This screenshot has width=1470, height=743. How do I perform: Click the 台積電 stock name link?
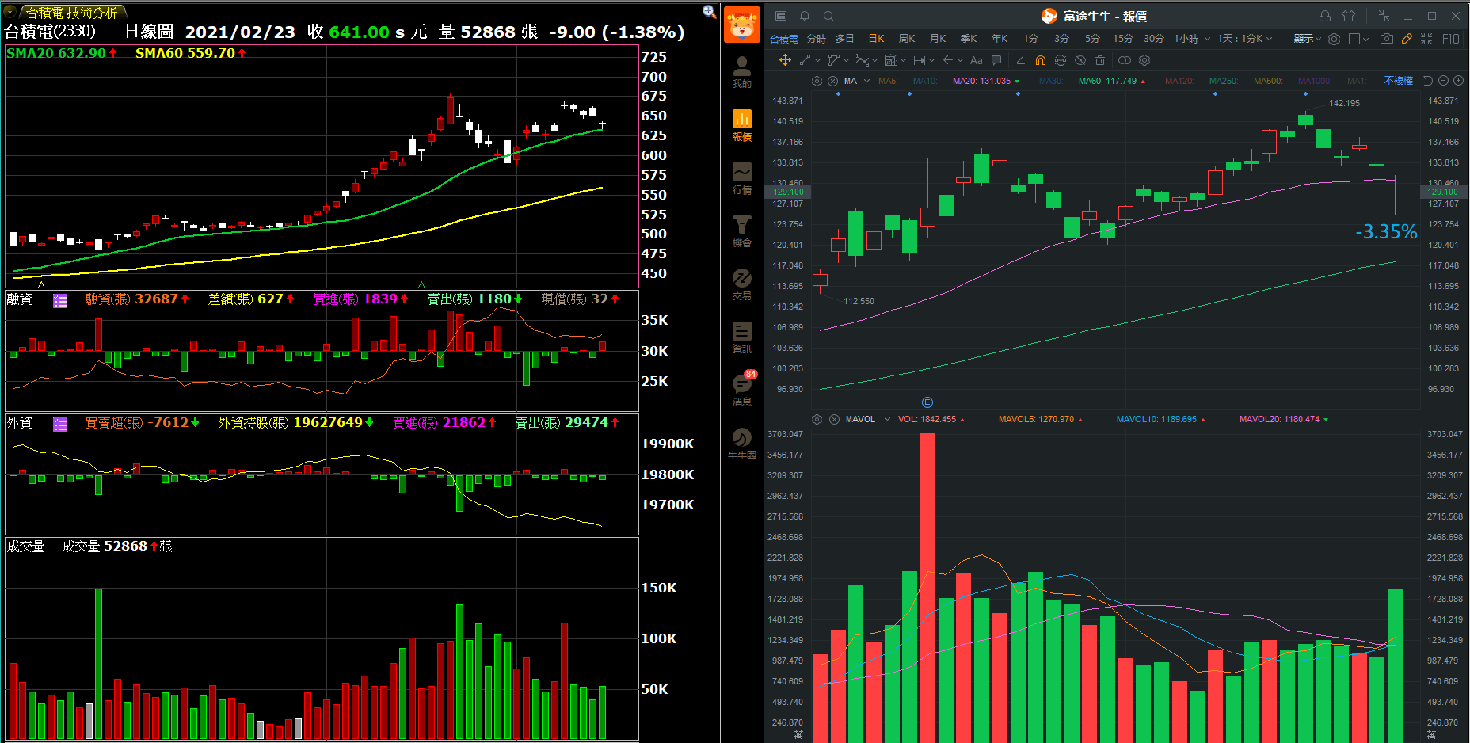[783, 39]
